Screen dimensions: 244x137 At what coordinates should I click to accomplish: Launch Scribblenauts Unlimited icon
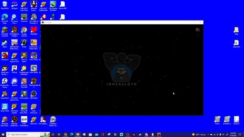[x=24, y=70]
